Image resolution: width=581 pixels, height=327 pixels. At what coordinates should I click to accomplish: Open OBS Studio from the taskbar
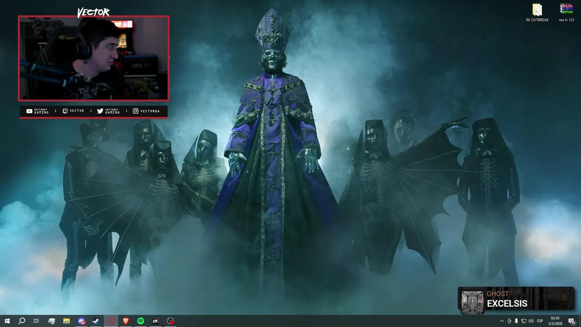click(x=170, y=321)
